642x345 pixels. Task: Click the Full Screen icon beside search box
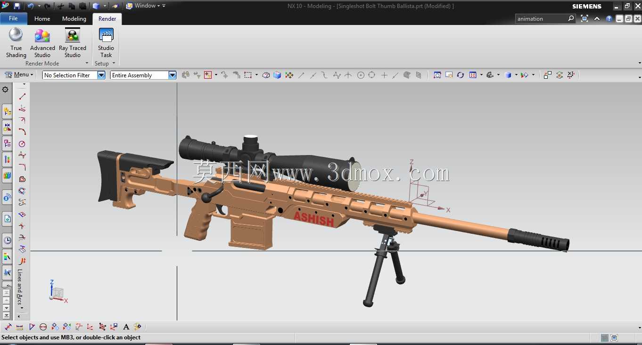click(584, 19)
